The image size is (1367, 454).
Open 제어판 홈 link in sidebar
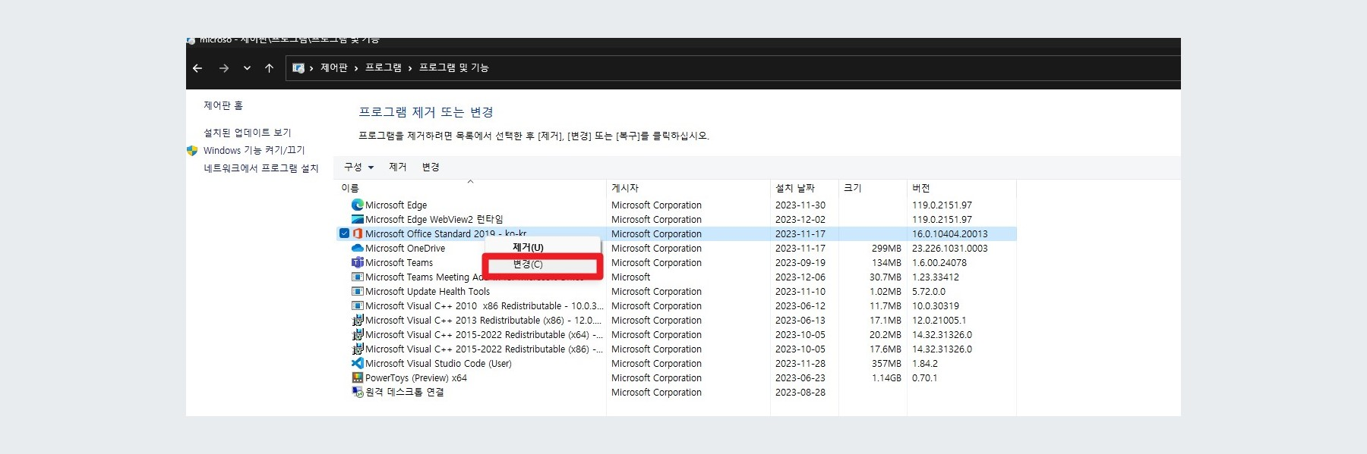[x=223, y=105]
